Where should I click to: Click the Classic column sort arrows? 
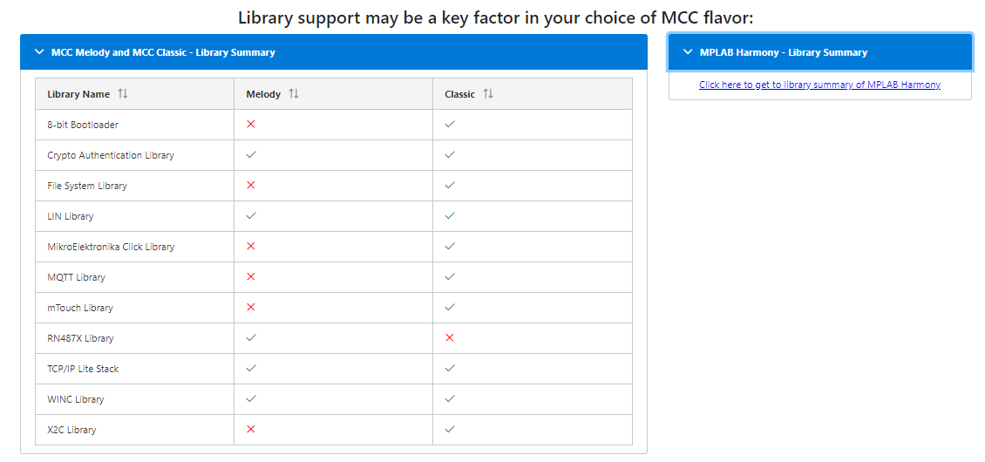488,94
